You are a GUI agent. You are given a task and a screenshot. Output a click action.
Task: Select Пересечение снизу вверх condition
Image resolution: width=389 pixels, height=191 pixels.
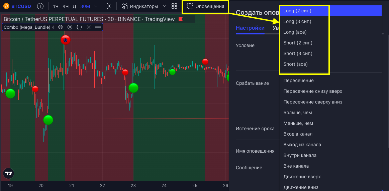(330, 91)
